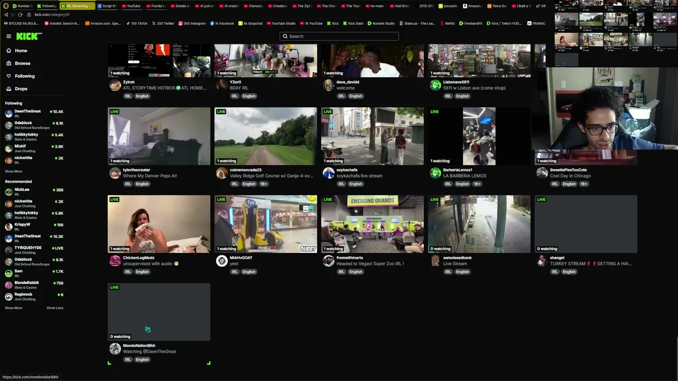Open the 300 Instagram bookmark

point(192,23)
